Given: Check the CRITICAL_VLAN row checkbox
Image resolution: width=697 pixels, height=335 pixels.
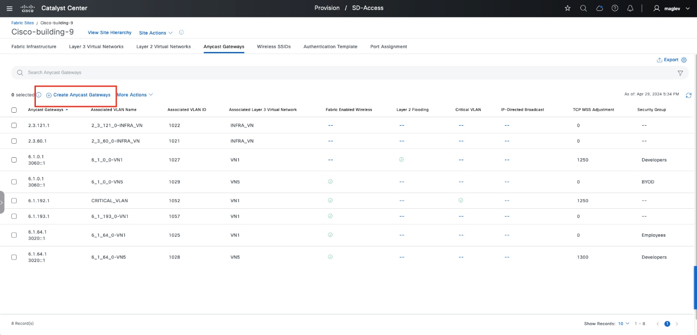Looking at the screenshot, I should pos(14,201).
